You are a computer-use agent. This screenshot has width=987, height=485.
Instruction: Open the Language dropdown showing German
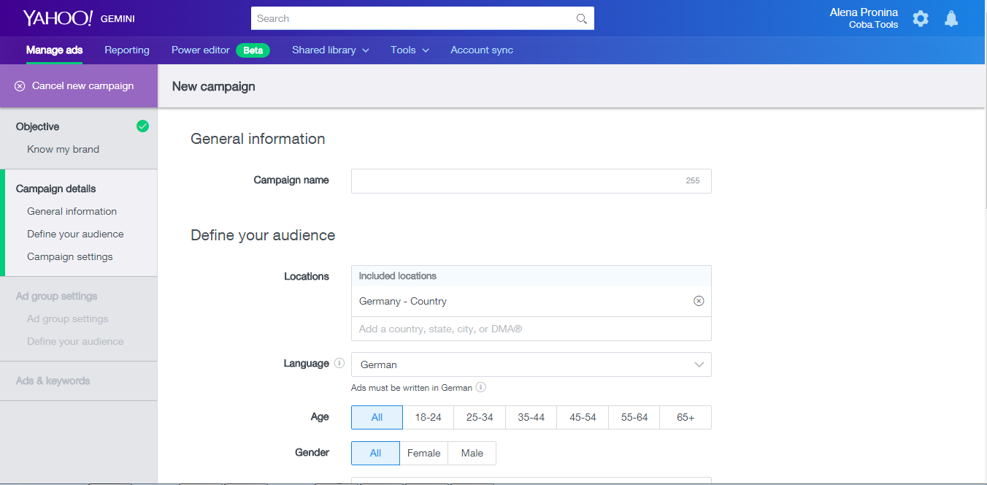pyautogui.click(x=531, y=364)
